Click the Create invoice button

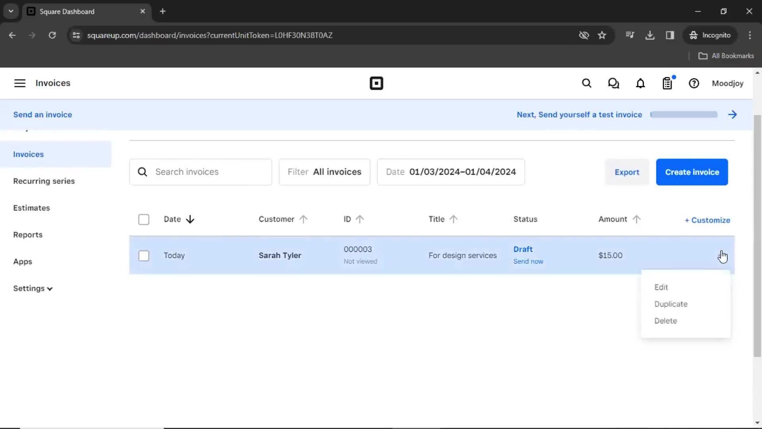pos(692,172)
